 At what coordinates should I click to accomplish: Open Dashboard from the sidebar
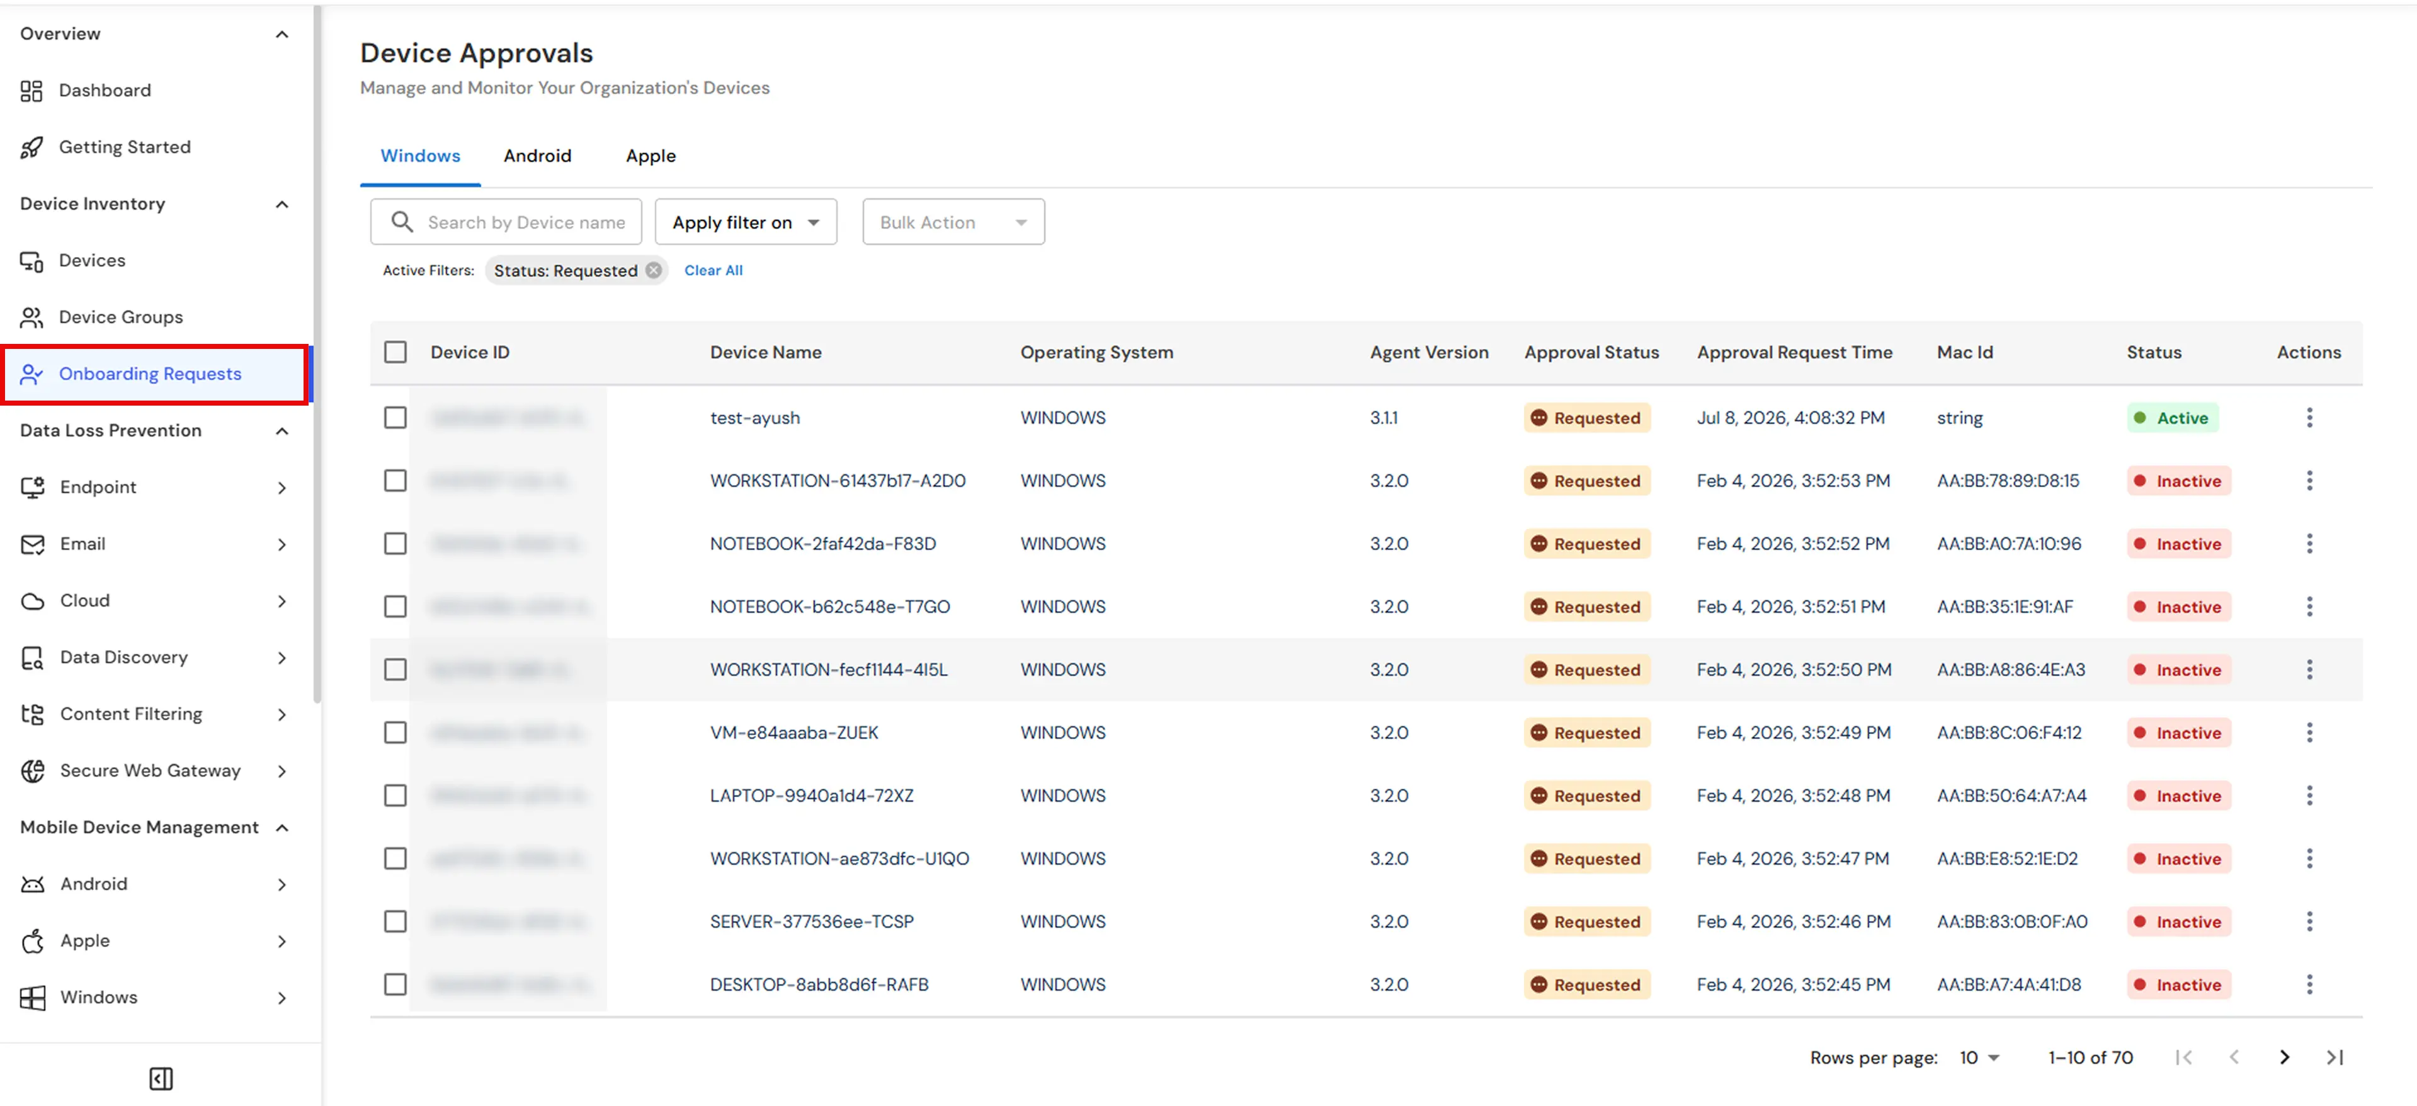tap(104, 90)
